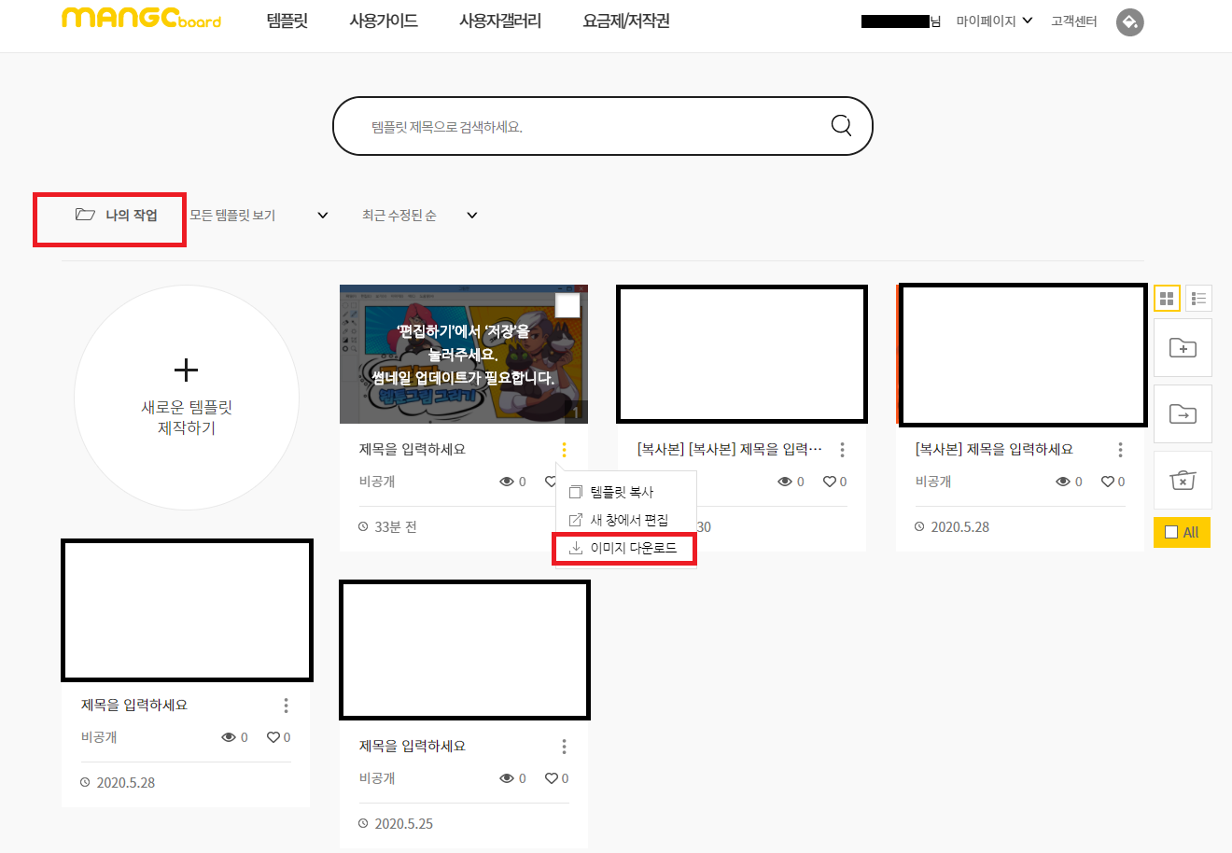Toggle the checkbox on the first template thumbnail

(x=567, y=304)
